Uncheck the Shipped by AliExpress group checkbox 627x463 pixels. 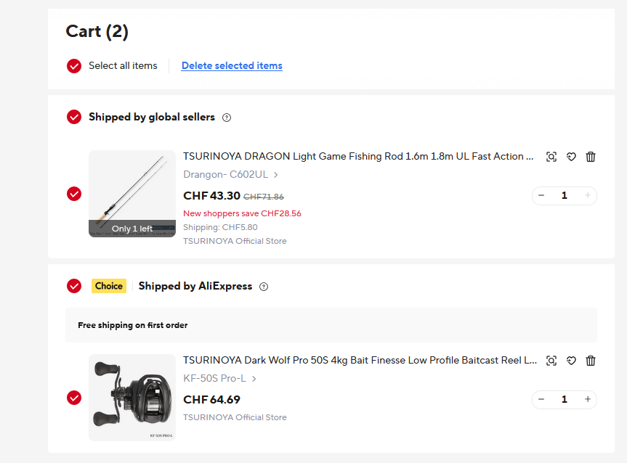74,286
